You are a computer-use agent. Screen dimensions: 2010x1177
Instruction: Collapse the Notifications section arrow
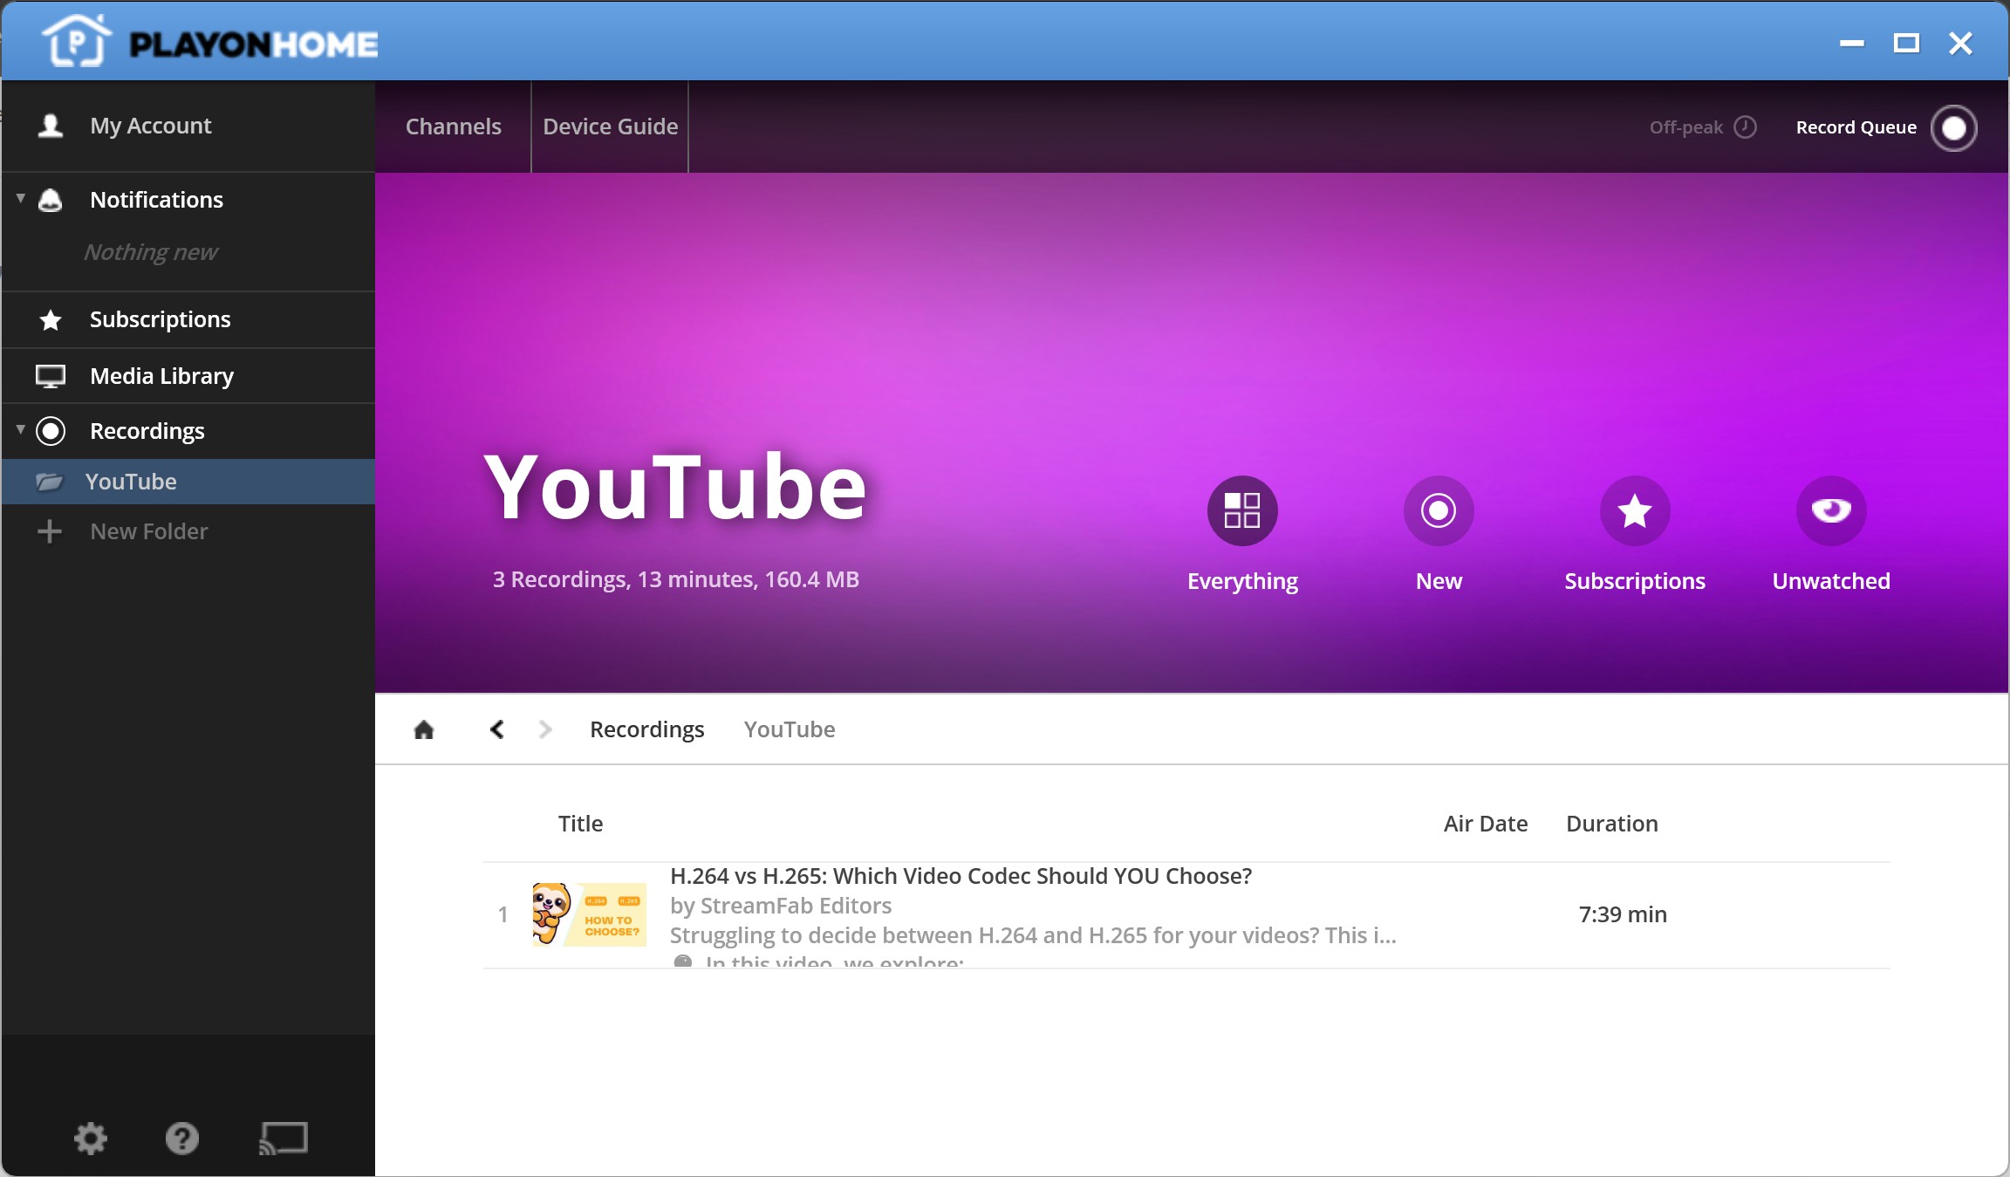click(x=21, y=199)
